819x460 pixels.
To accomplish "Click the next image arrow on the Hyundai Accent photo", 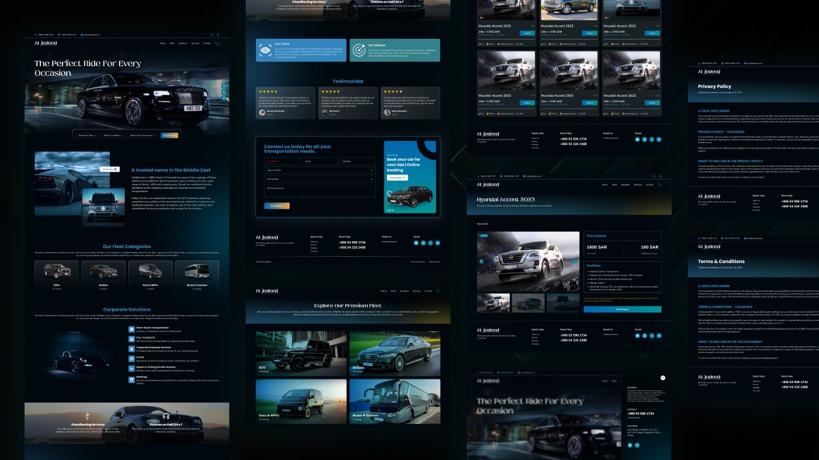I will click(x=575, y=261).
